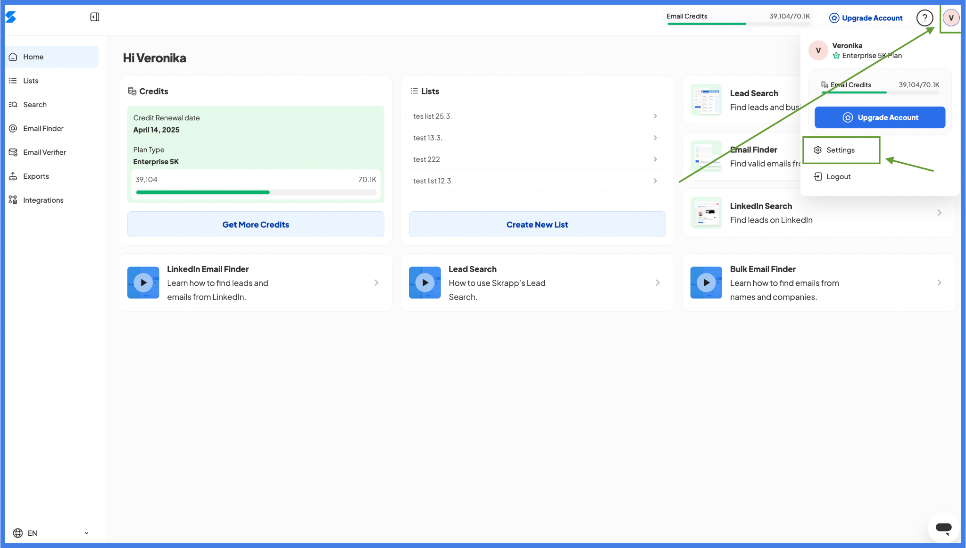
Task: Click the globe language icon
Action: (18, 533)
